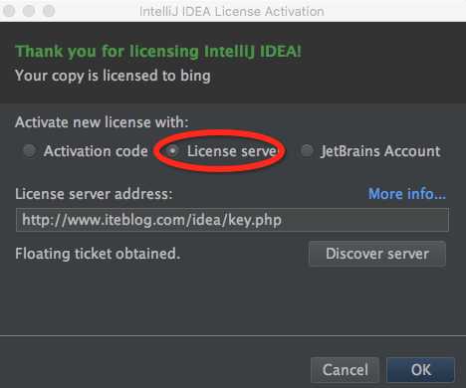Image resolution: width=466 pixels, height=388 pixels.
Task: Confirm activation with the OK button
Action: tap(420, 370)
